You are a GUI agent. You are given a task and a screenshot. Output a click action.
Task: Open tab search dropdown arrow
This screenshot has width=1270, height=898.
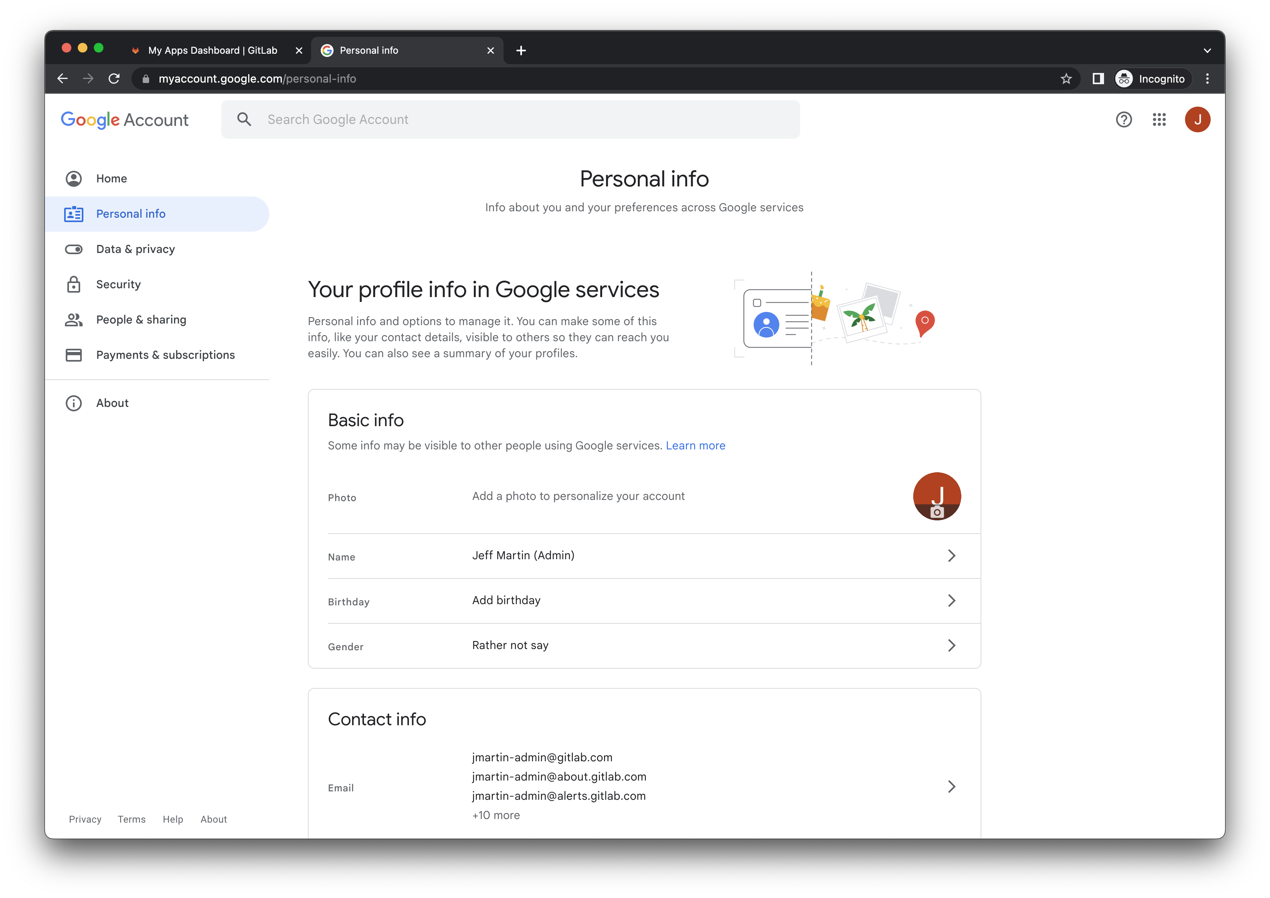coord(1207,51)
